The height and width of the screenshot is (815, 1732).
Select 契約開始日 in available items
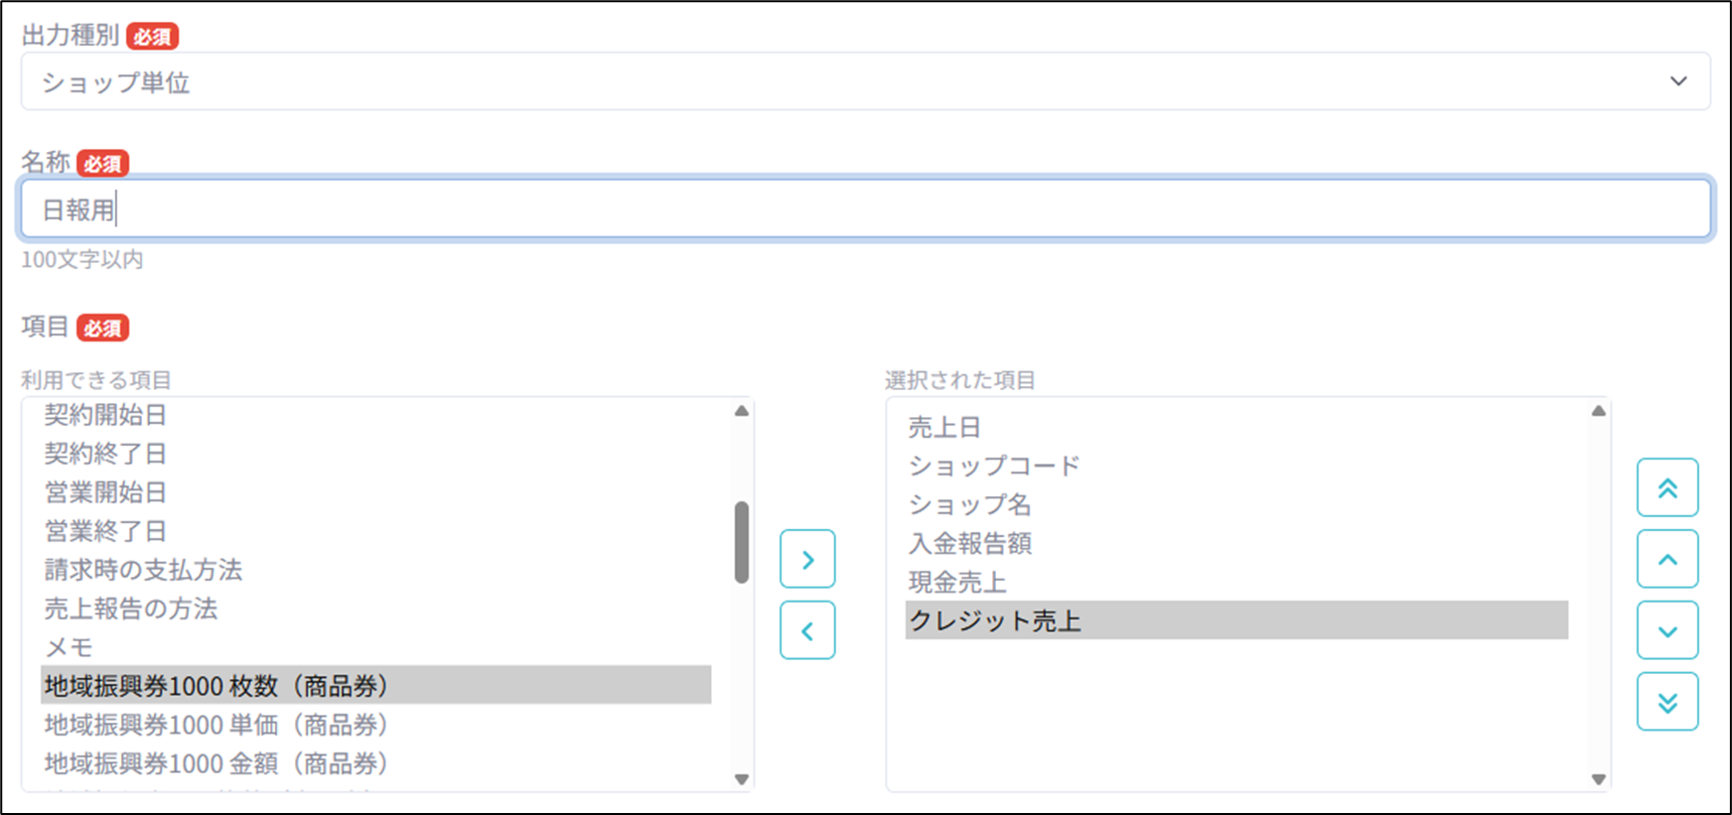[105, 415]
